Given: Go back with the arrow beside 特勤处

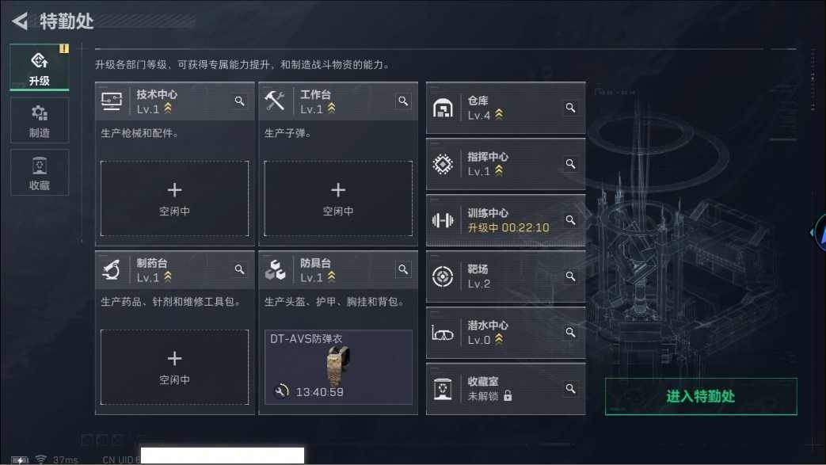Looking at the screenshot, I should [x=20, y=21].
